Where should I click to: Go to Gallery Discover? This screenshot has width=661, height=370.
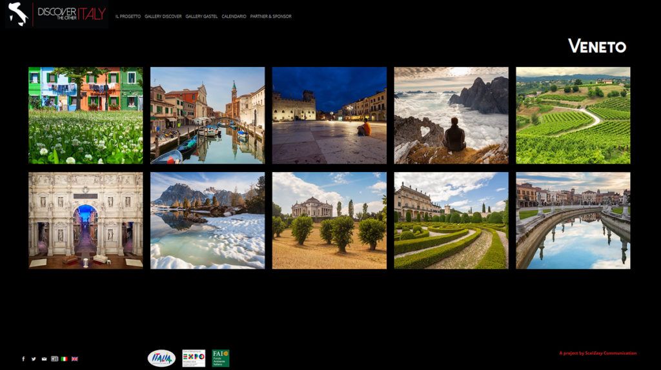tap(163, 16)
